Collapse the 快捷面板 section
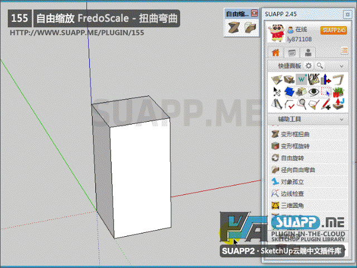357x268 pixels. click(x=341, y=66)
